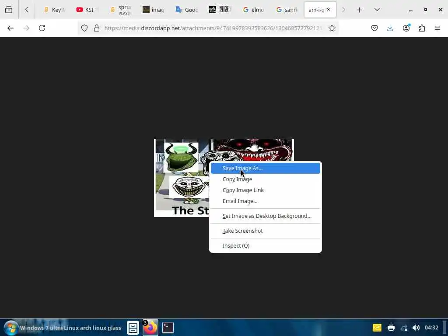Go forward one page
This screenshot has height=336, width=448.
(26, 28)
